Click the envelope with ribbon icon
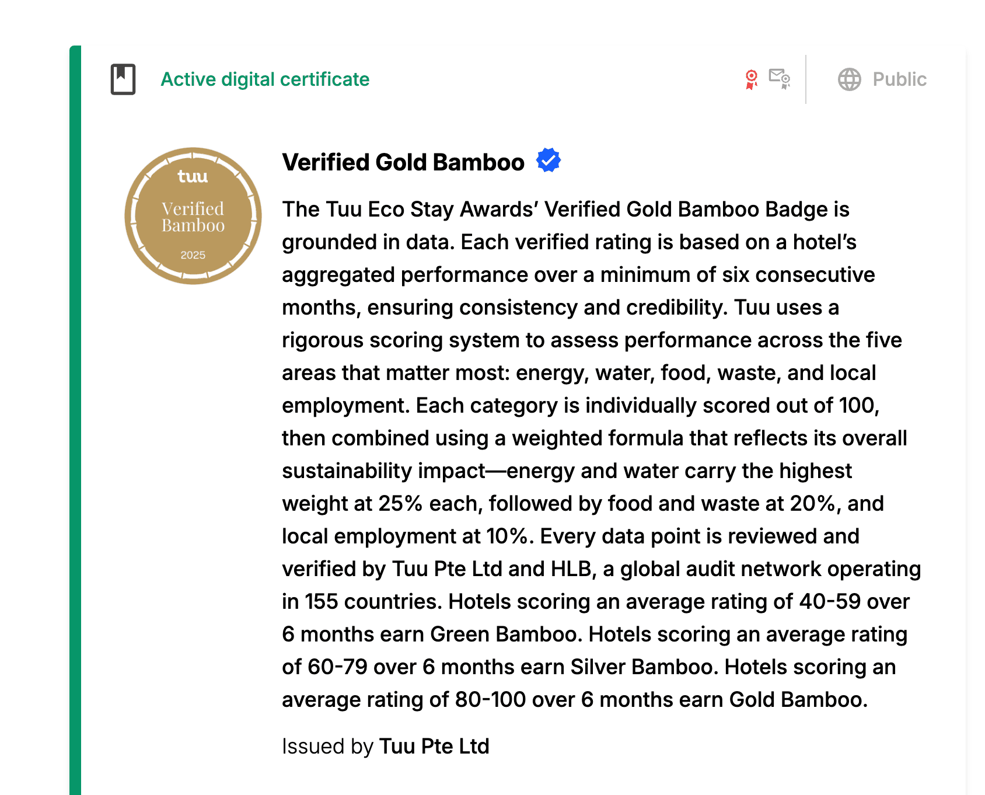985x795 pixels. [x=780, y=79]
